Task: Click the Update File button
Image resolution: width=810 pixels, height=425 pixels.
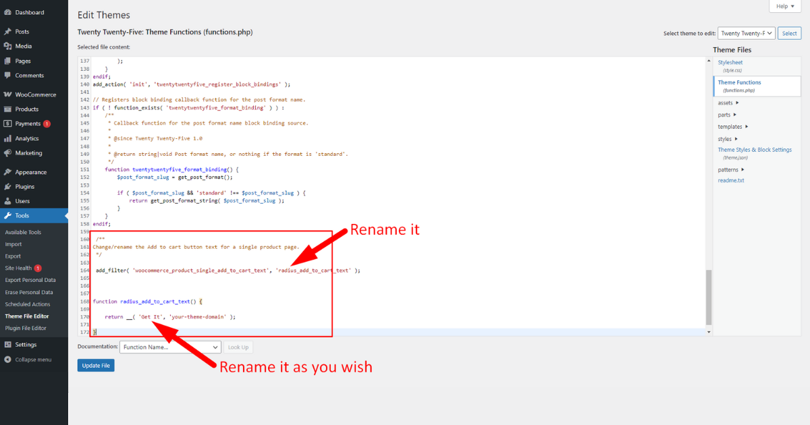Action: [x=96, y=366]
